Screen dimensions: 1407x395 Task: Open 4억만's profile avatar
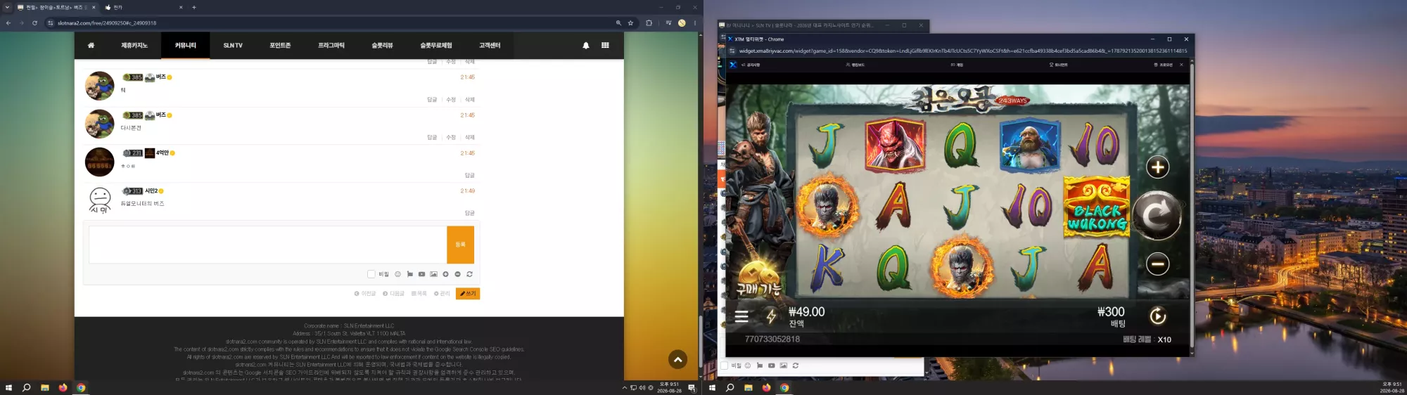click(99, 162)
